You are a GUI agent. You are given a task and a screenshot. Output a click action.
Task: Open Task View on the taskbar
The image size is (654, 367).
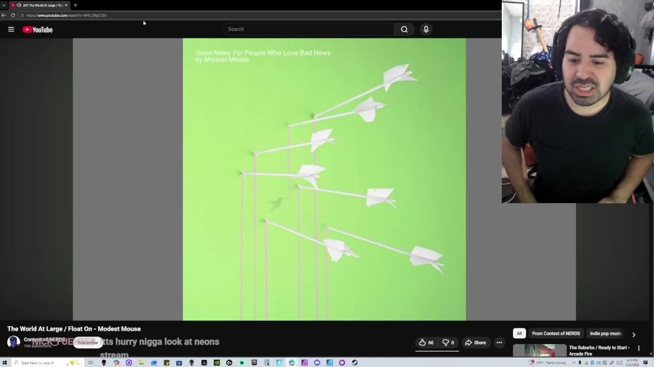point(90,362)
